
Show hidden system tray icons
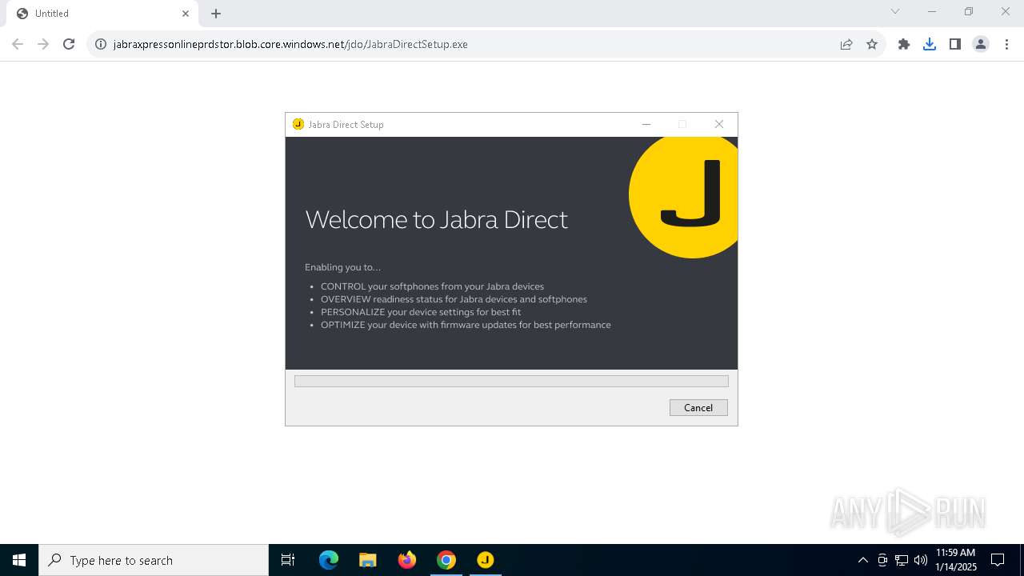[862, 560]
